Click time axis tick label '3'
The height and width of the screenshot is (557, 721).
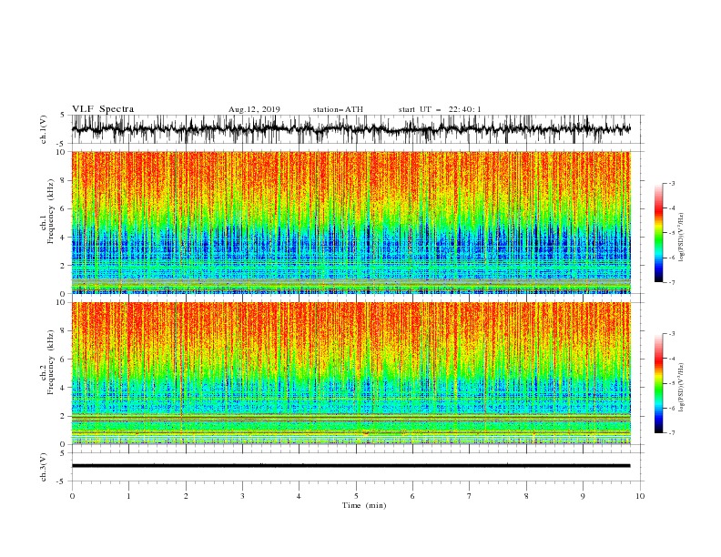pos(242,496)
